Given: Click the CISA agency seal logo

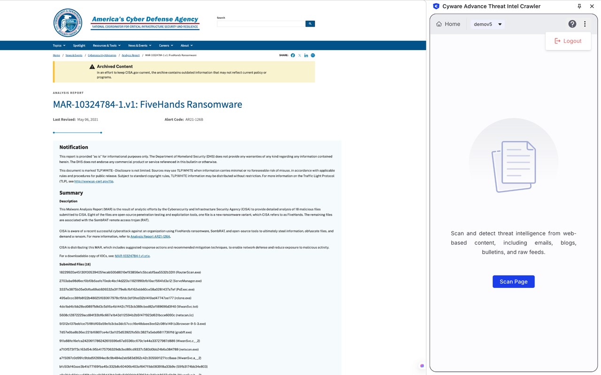Looking at the screenshot, I should 68,22.
